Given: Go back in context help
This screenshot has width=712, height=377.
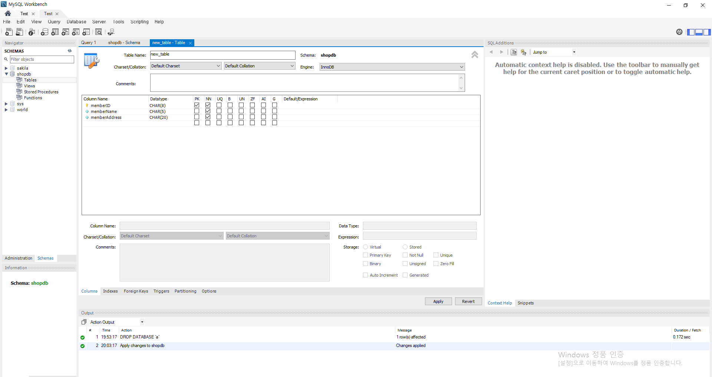Looking at the screenshot, I should tap(491, 52).
